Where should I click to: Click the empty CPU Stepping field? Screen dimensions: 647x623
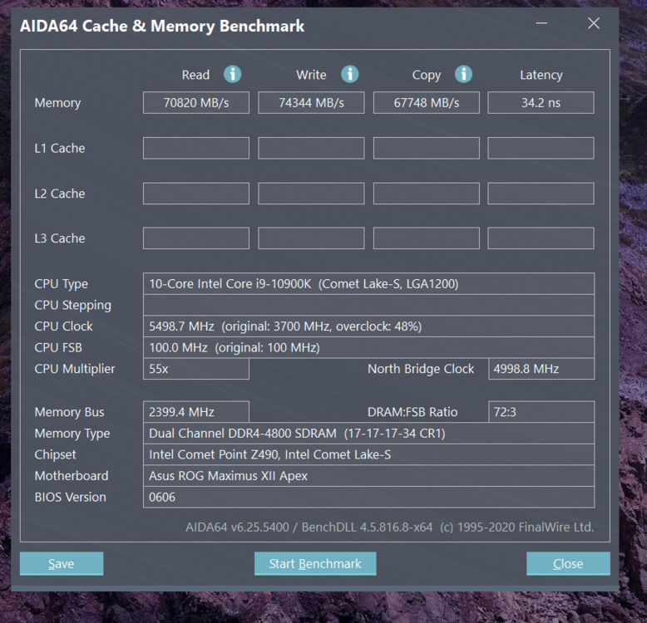click(x=369, y=305)
